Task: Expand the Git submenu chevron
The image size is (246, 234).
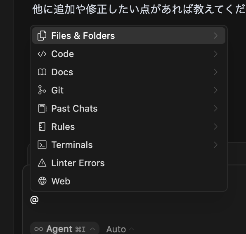Action: [x=216, y=90]
